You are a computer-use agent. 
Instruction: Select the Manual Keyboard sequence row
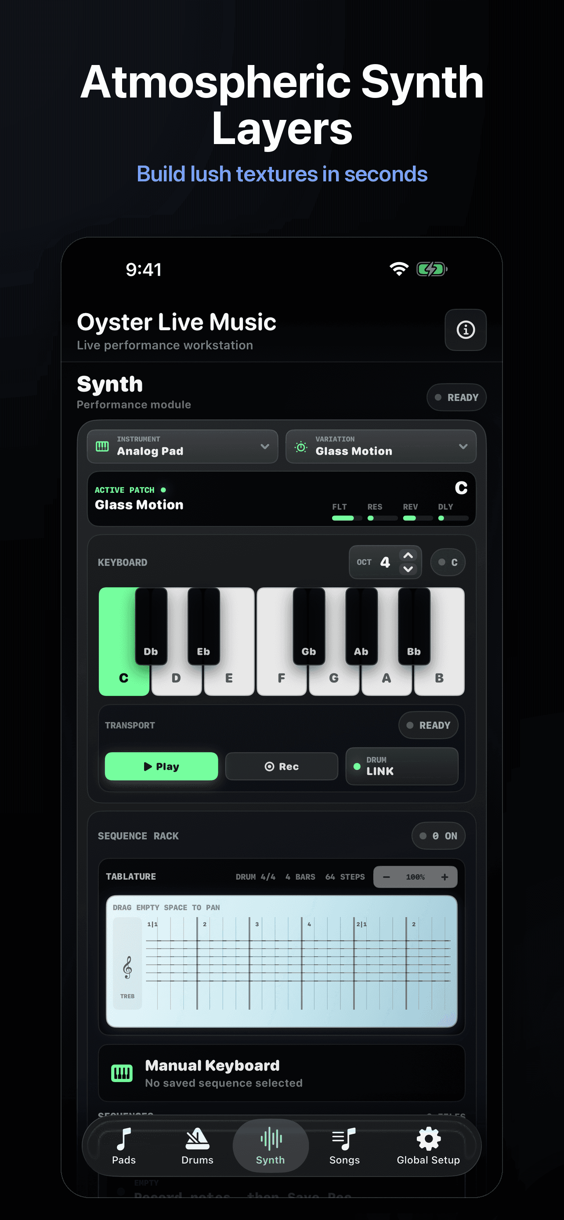[281, 1073]
